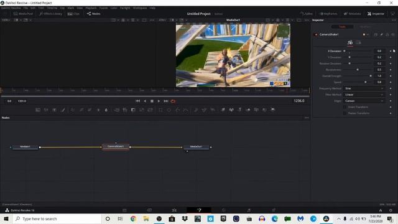This screenshot has width=398, height=224.
Task: Add a Blur node (droplet icon)
Action: pyautogui.click(x=106, y=110)
